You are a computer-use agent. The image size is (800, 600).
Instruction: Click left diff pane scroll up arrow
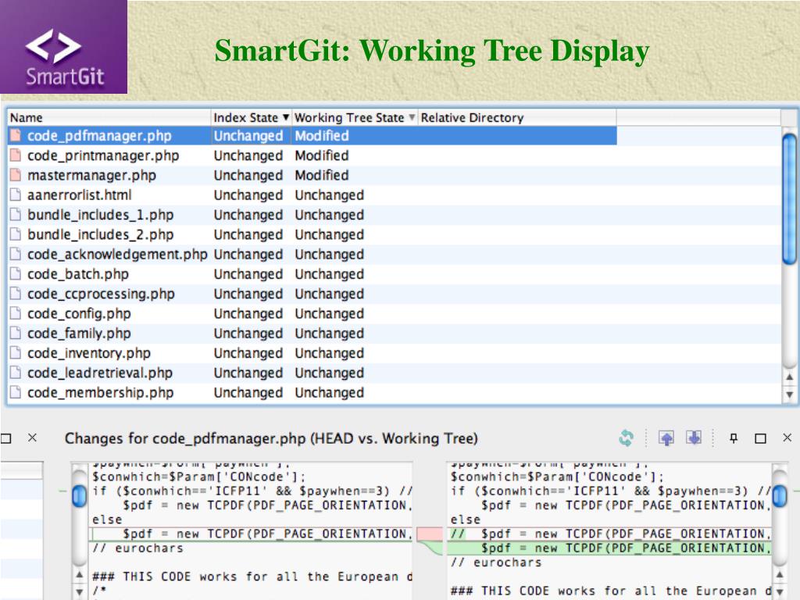[x=80, y=574]
